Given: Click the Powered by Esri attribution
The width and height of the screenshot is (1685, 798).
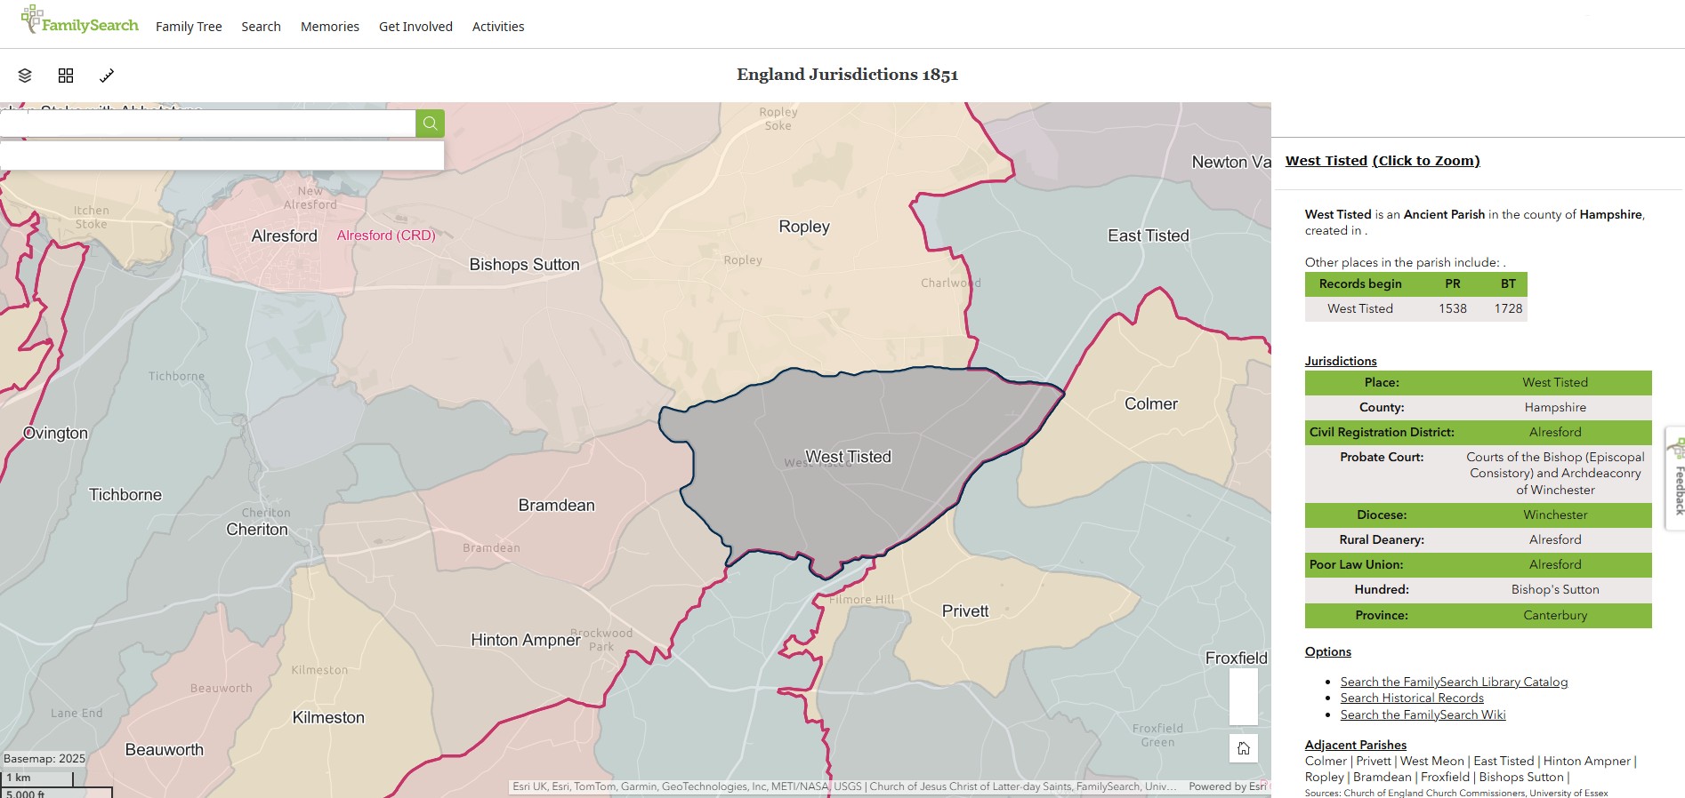Looking at the screenshot, I should (x=1227, y=786).
